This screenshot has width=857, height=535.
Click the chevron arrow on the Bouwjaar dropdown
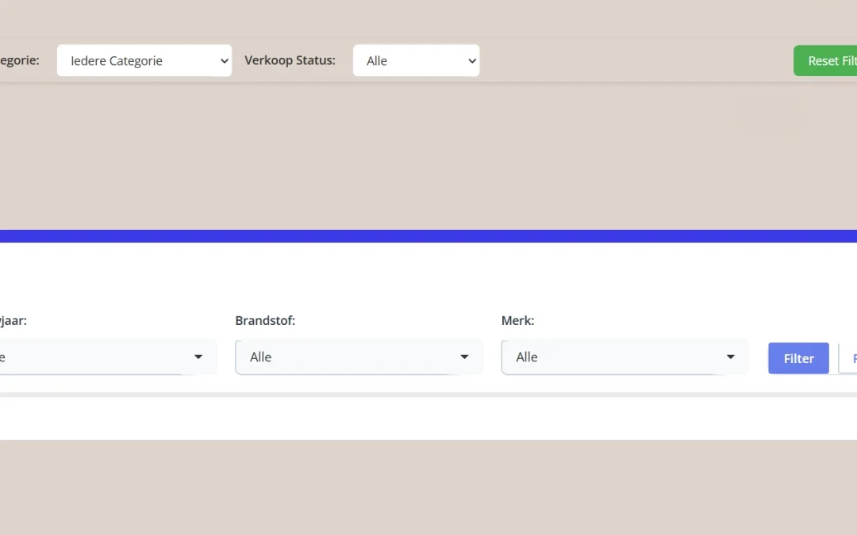[x=198, y=357]
